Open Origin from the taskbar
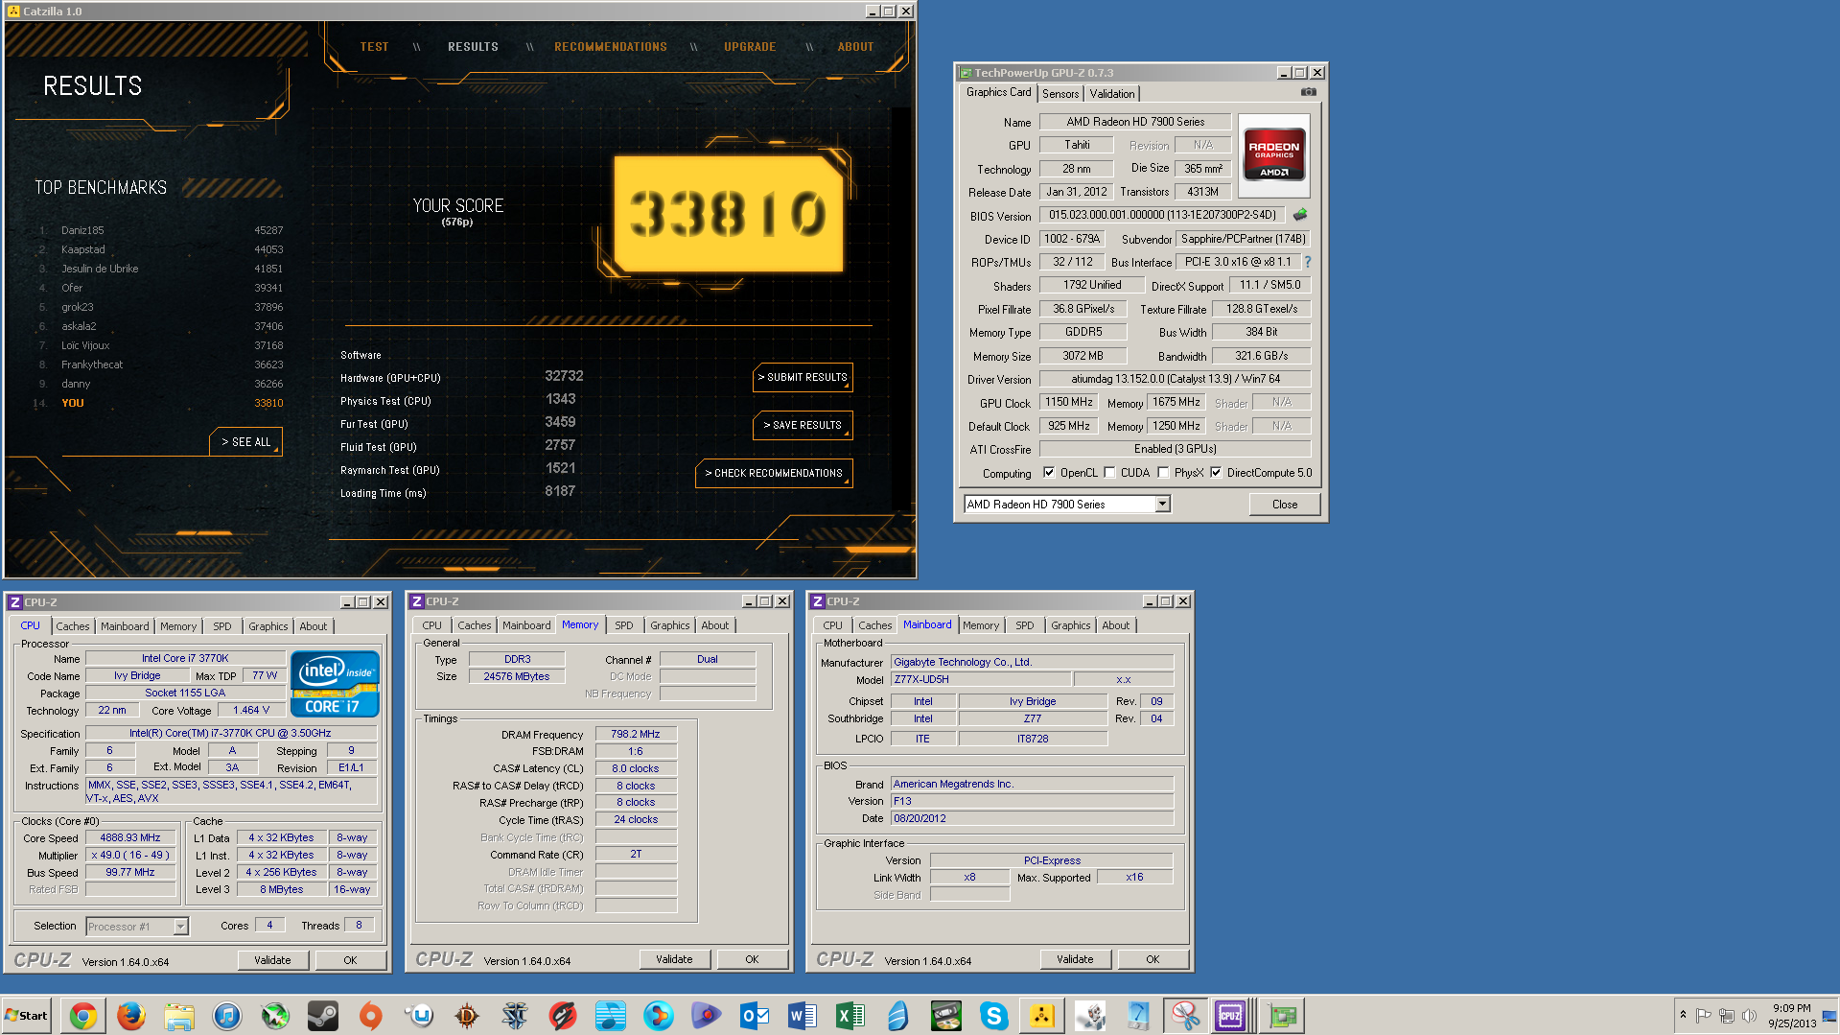Screen dimensions: 1840x1035 click(x=371, y=1016)
